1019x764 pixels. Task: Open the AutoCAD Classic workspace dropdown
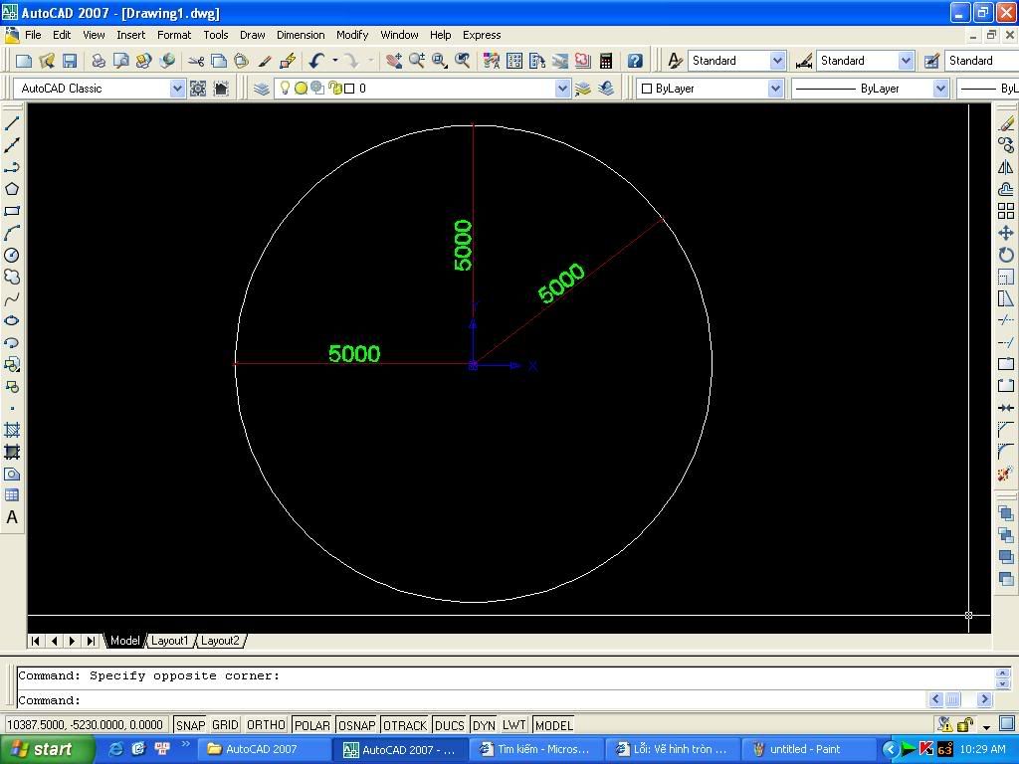(177, 89)
